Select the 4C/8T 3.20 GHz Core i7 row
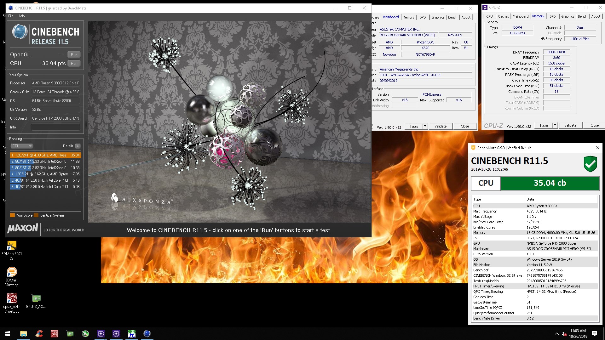The image size is (605, 340). click(45, 180)
